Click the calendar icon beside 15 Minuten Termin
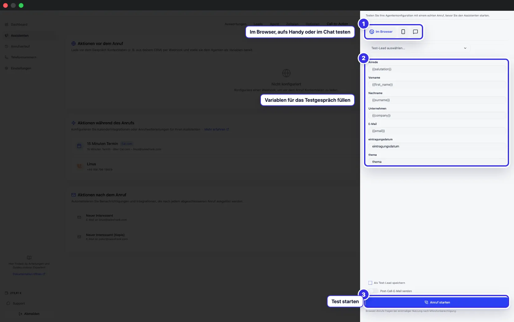This screenshot has width=514, height=322. coord(79,146)
